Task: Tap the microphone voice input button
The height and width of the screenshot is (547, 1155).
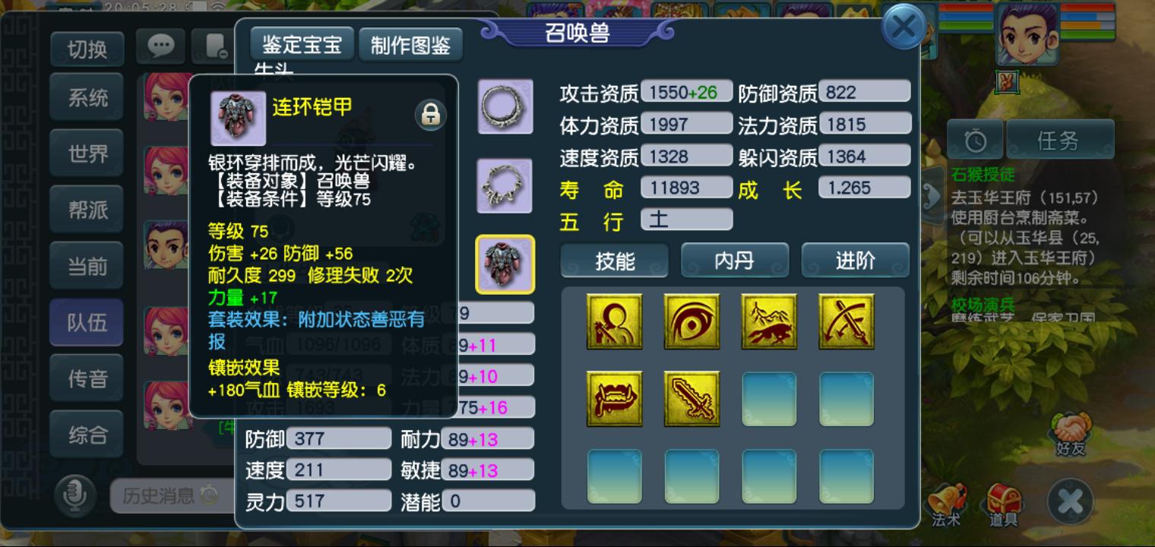Action: point(76,495)
